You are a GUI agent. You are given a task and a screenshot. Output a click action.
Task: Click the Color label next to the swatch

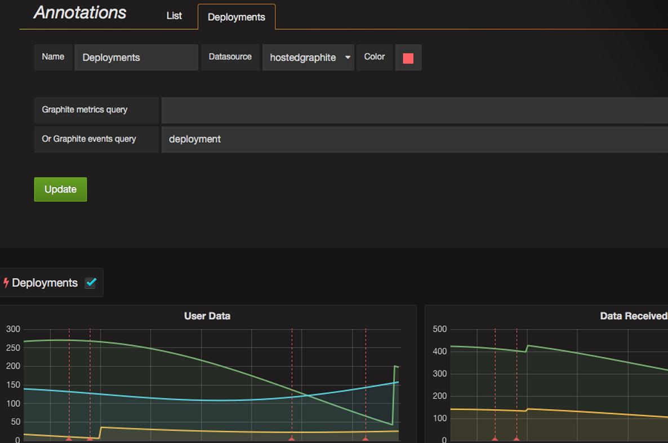coord(374,57)
